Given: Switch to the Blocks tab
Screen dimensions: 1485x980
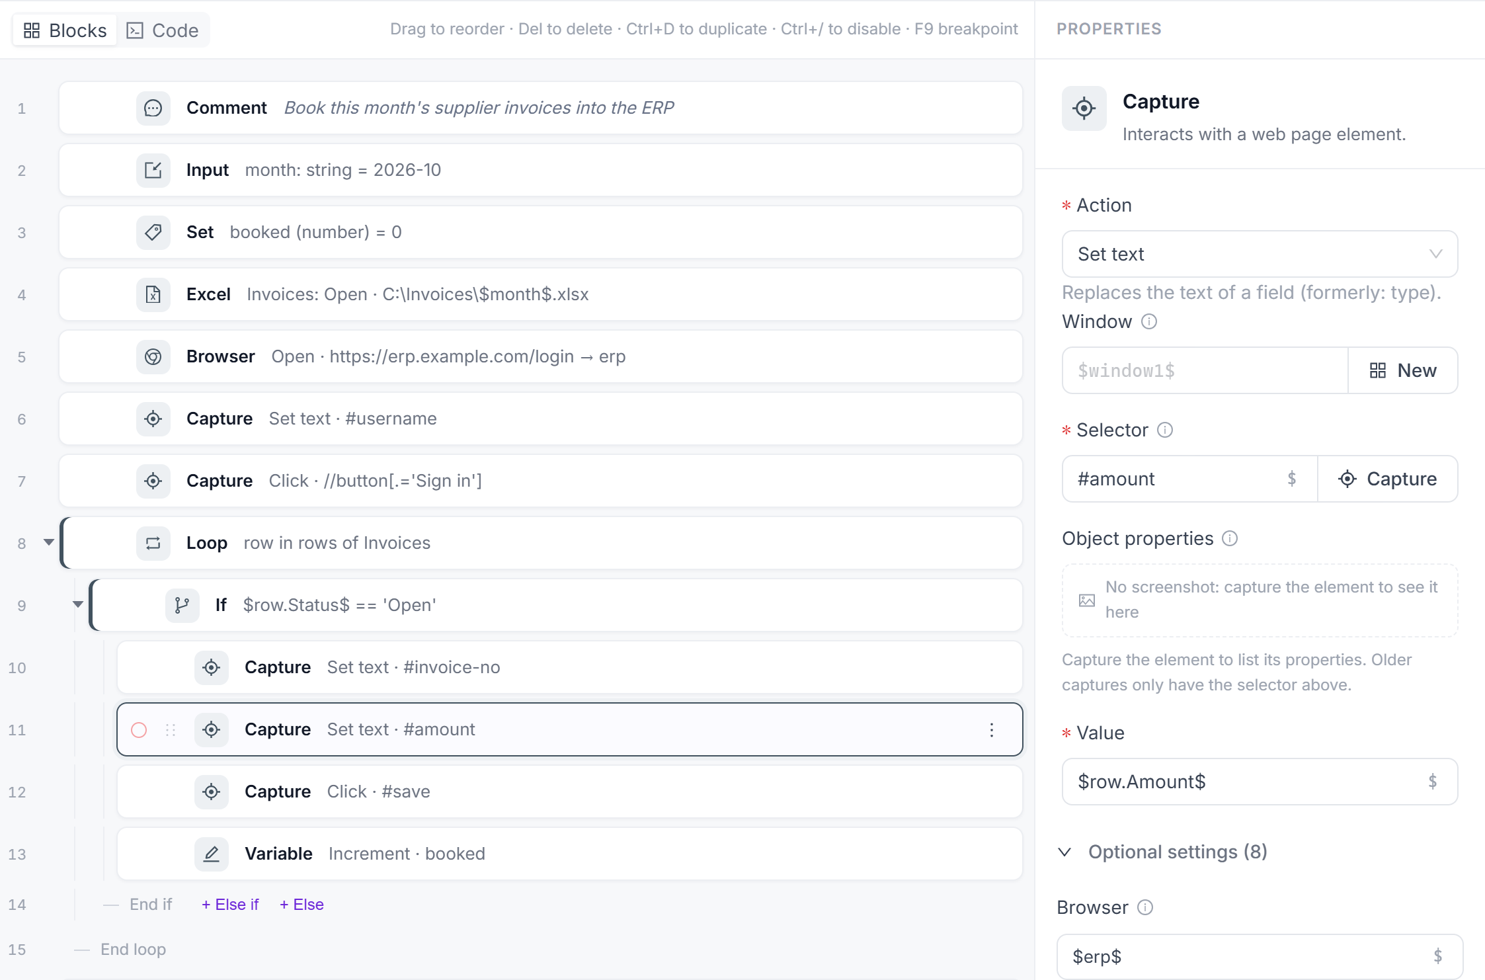Looking at the screenshot, I should pos(65,30).
